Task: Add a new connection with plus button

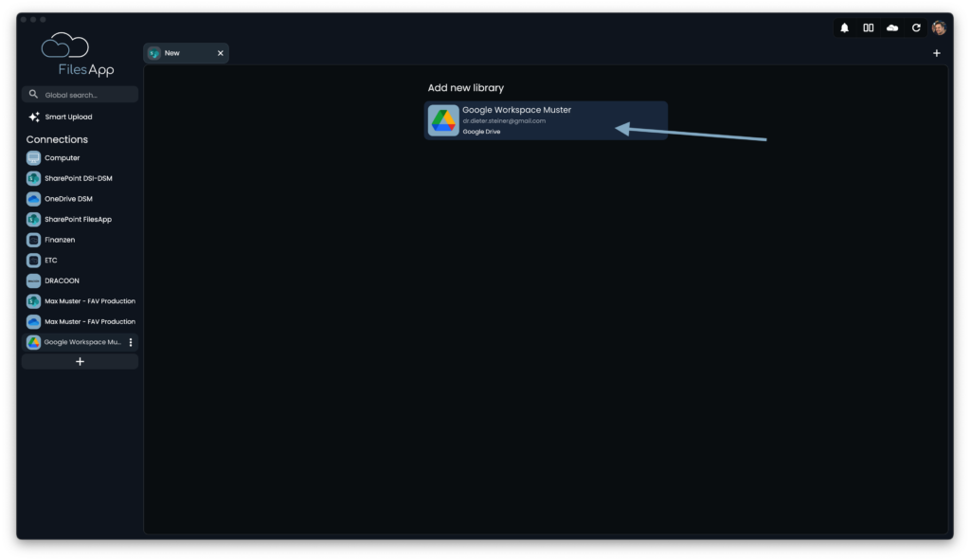Action: point(80,361)
